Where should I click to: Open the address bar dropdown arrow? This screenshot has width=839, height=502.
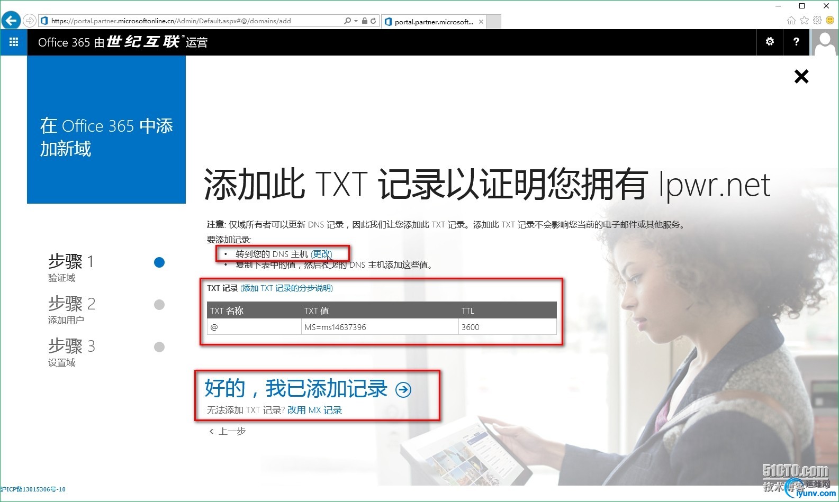pos(356,21)
